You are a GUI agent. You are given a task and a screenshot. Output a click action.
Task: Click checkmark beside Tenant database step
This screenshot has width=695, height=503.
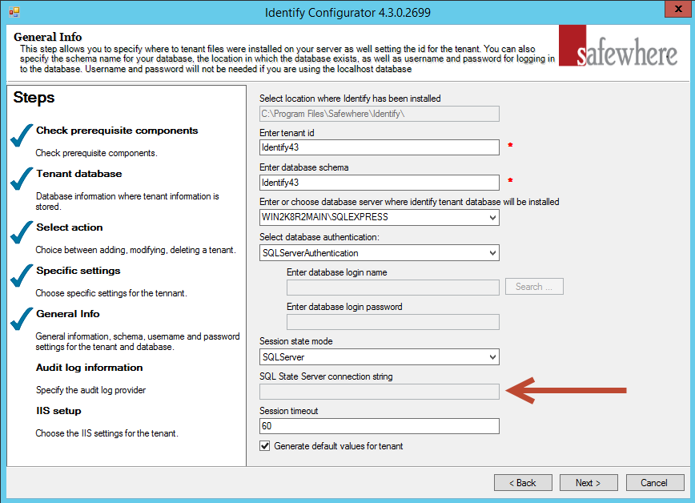click(x=22, y=179)
